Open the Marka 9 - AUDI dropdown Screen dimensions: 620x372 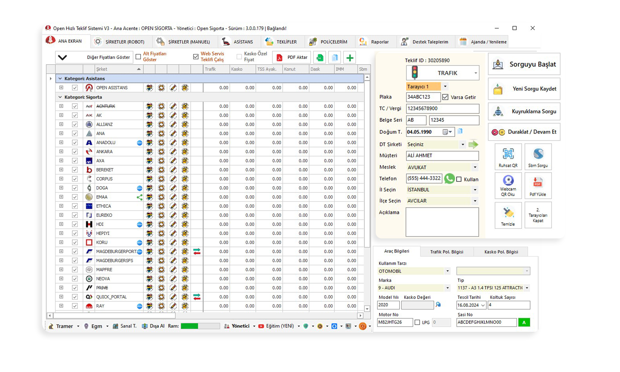click(x=447, y=288)
